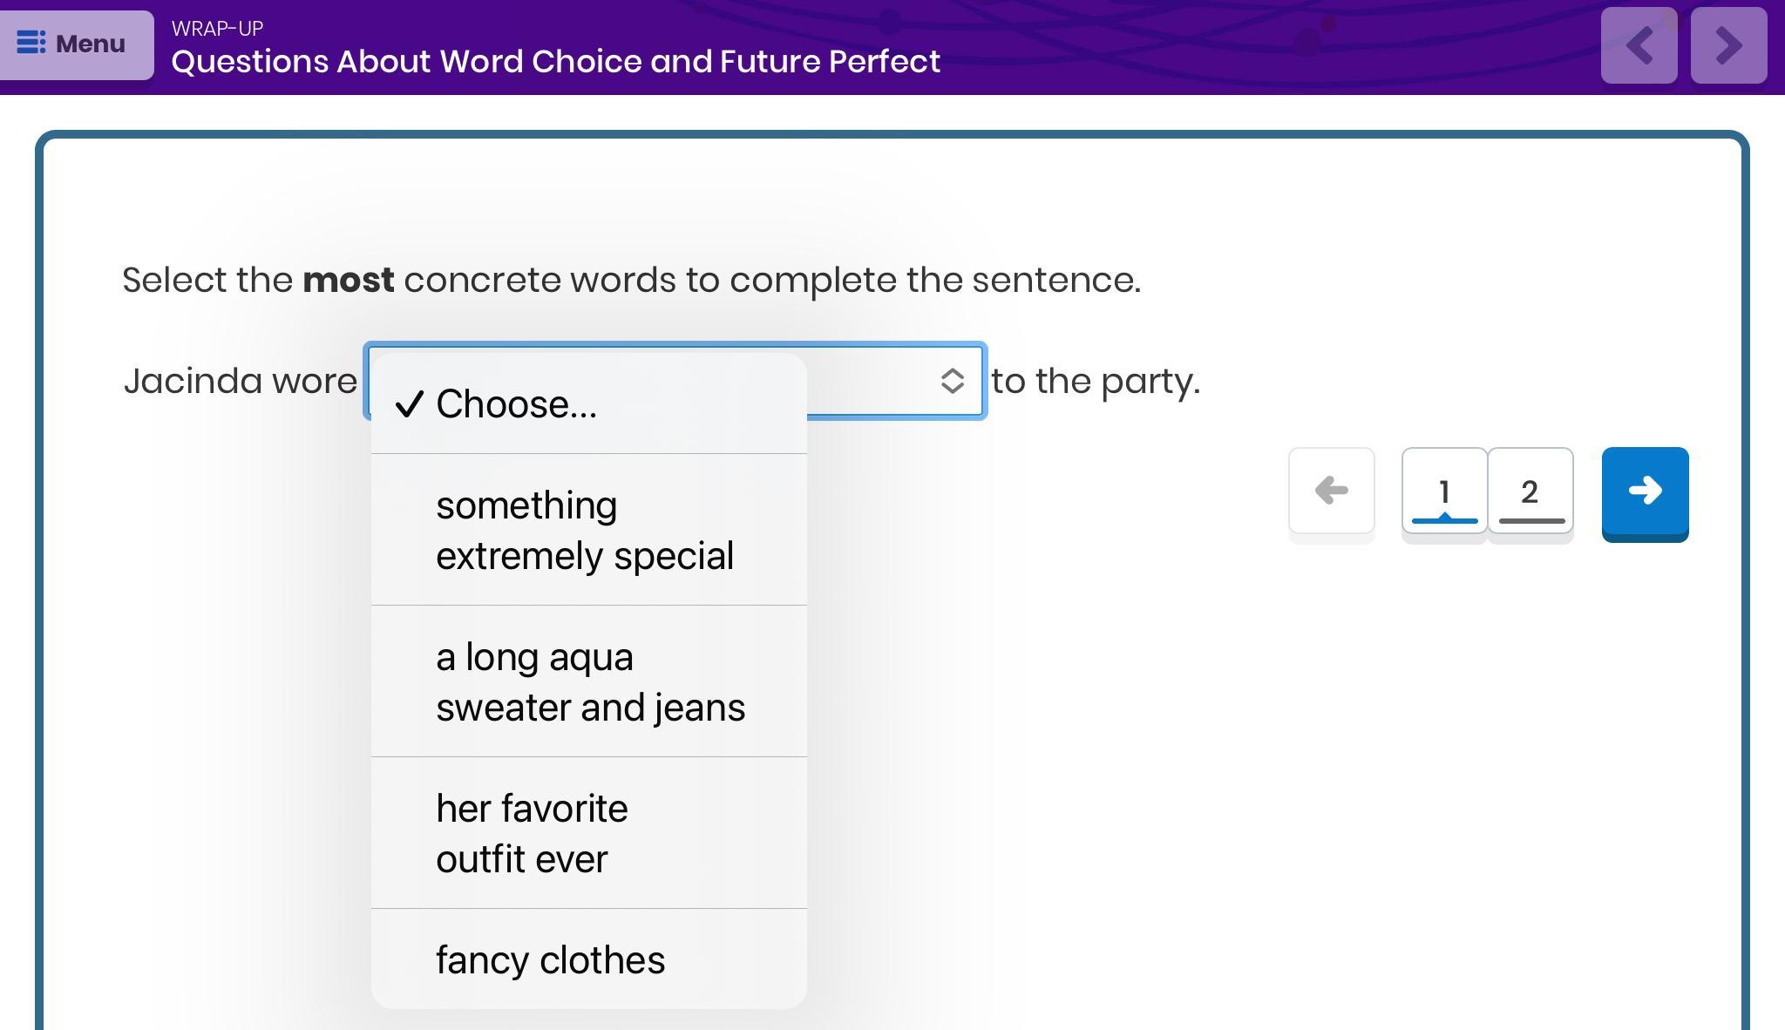
Task: Click the checkmark next to Choose...
Action: click(x=409, y=404)
